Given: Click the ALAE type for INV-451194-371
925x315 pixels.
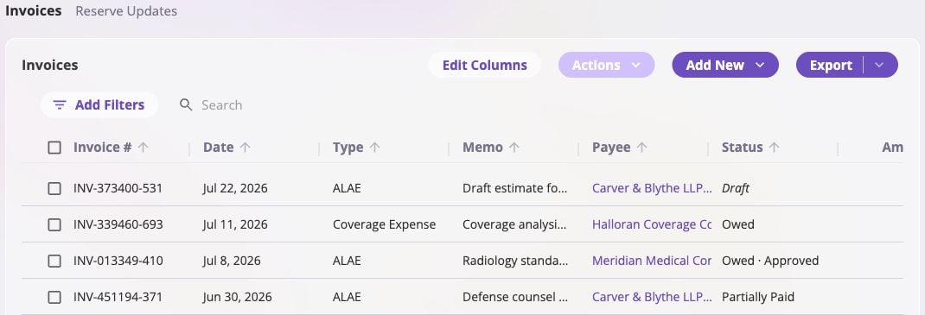Looking at the screenshot, I should [x=347, y=297].
